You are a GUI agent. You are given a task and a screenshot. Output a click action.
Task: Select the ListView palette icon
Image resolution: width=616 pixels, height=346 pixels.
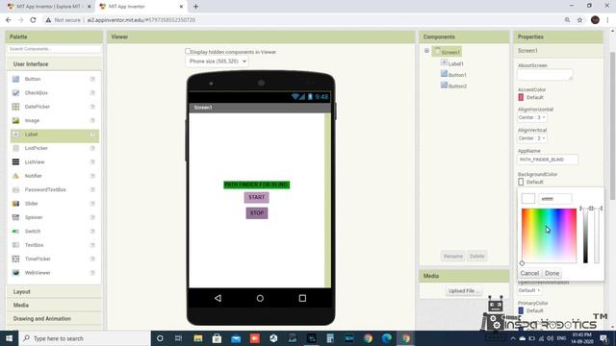pyautogui.click(x=15, y=162)
